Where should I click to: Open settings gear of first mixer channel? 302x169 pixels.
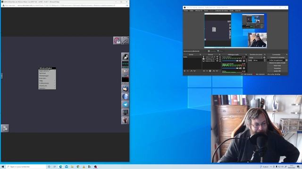click(244, 61)
